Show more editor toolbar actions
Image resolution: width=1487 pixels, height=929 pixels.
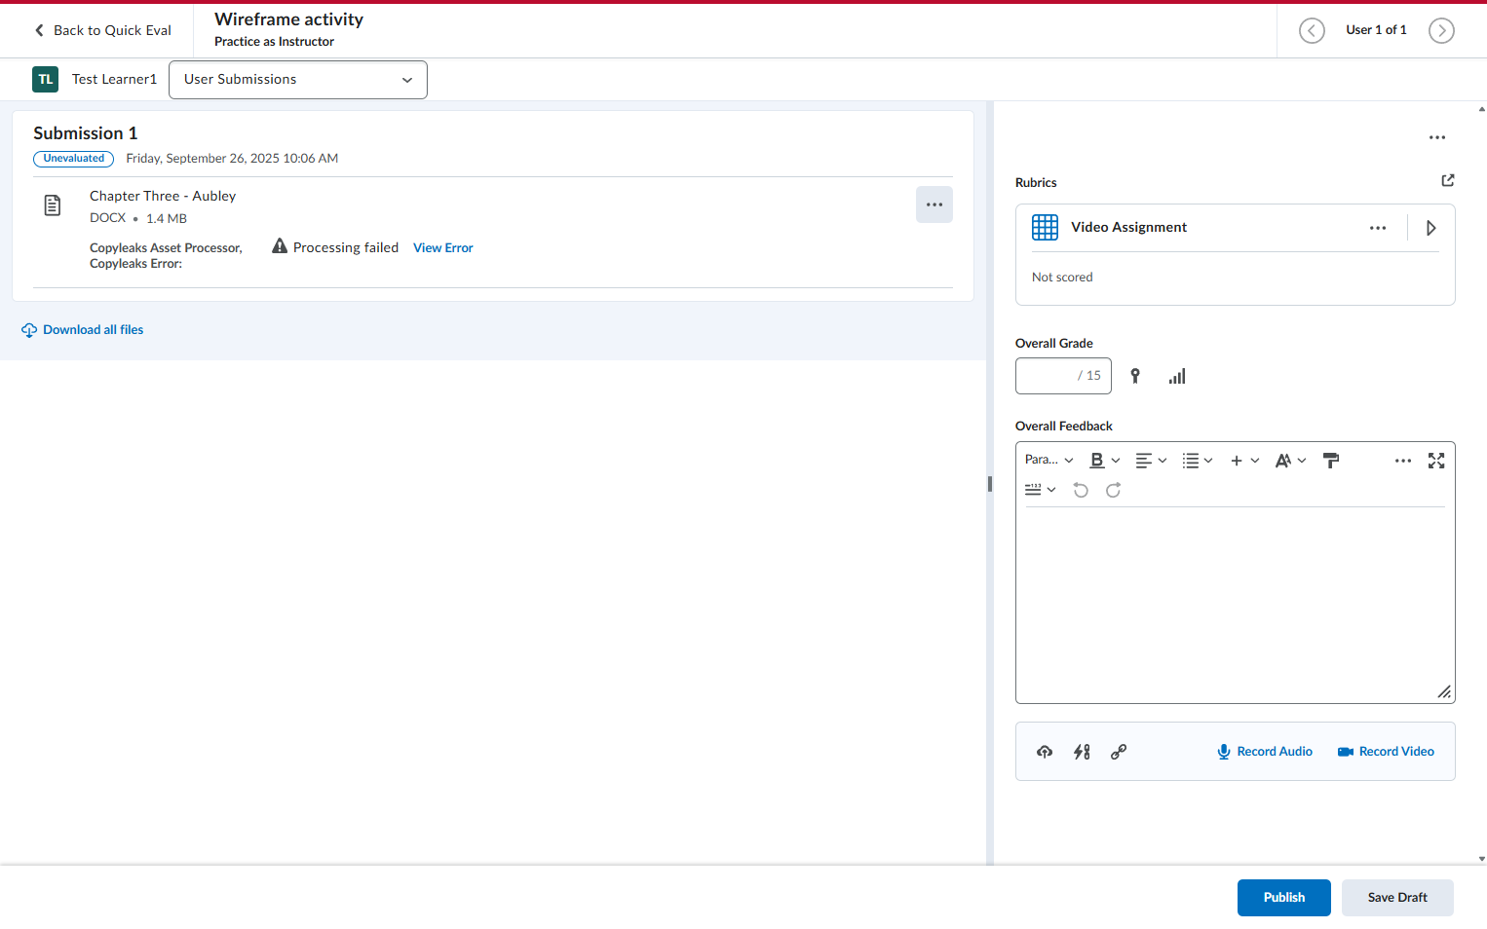1403,461
